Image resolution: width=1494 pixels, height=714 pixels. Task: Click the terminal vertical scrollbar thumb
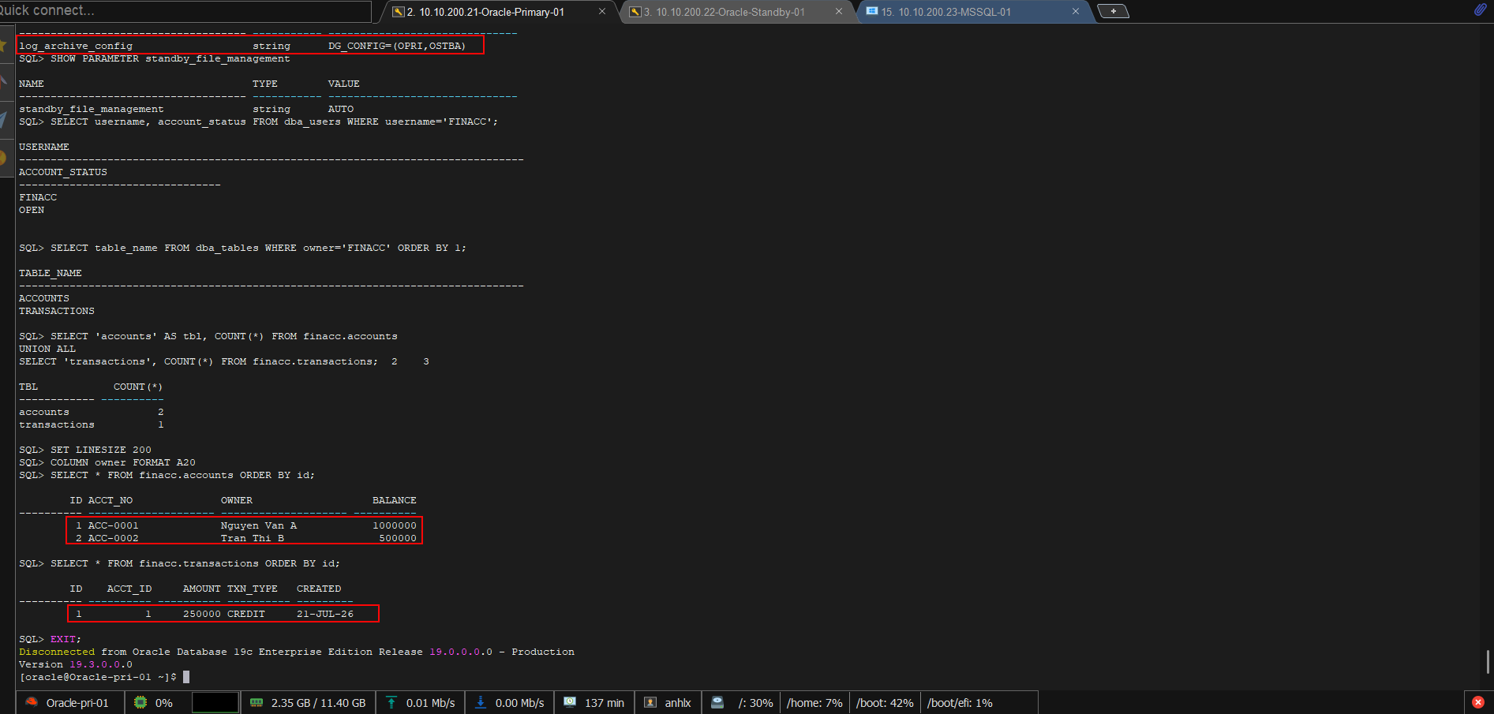1488,662
